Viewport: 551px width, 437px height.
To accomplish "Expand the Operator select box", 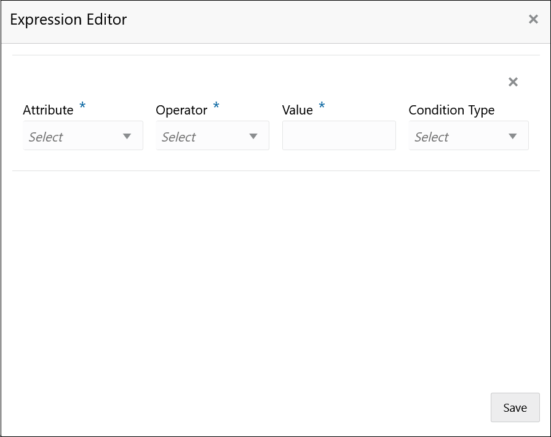I will pyautogui.click(x=212, y=135).
